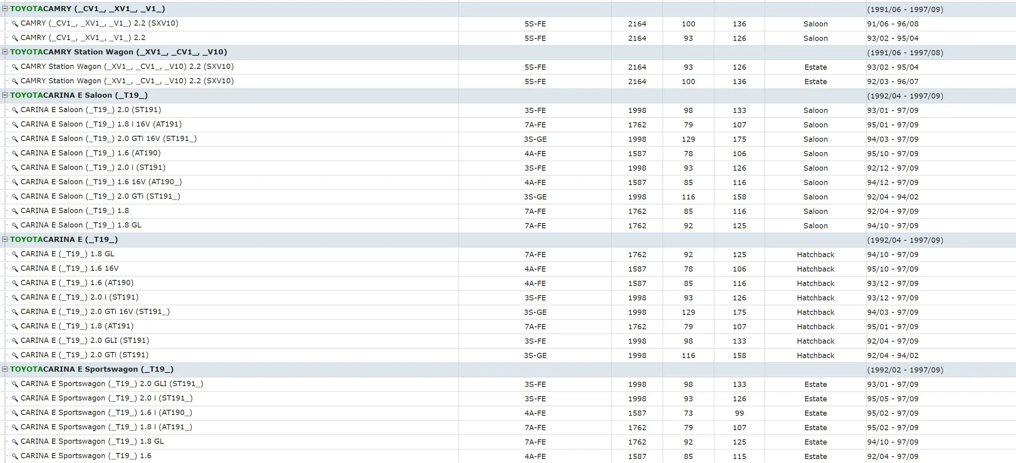Image resolution: width=1016 pixels, height=463 pixels.
Task: Click engine code '5S-FE' in CAMRY 2.2 (SXV10) saloon row
Action: [x=535, y=24]
